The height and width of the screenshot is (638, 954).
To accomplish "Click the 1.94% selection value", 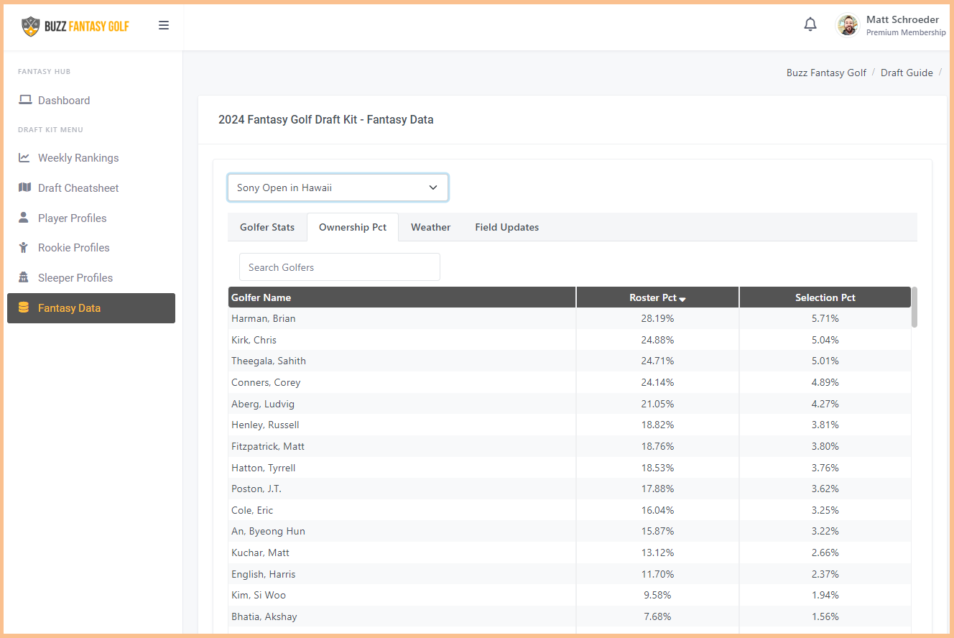I will coord(825,595).
